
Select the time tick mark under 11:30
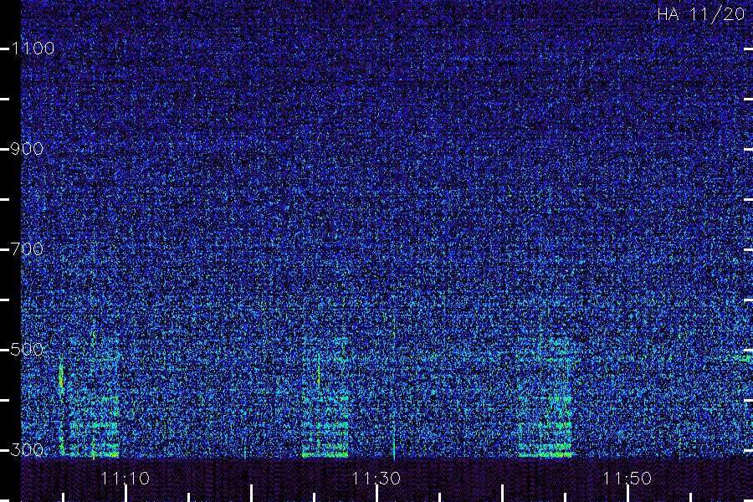coord(377,494)
